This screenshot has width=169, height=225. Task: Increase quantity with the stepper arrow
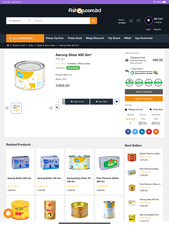(x=63, y=100)
